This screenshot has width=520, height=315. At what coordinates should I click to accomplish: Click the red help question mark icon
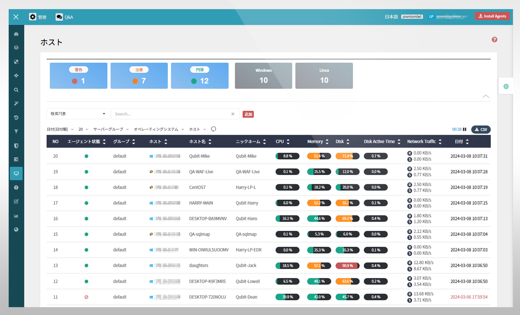pyautogui.click(x=494, y=40)
